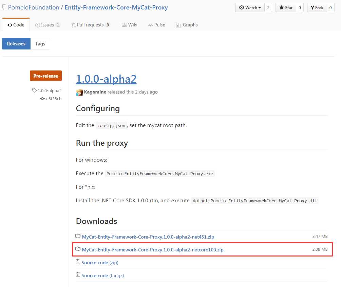Download the alpha2-net451.zip file

coord(148,237)
